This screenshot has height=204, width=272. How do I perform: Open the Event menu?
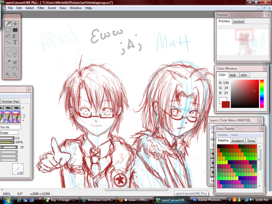[x=52, y=8]
